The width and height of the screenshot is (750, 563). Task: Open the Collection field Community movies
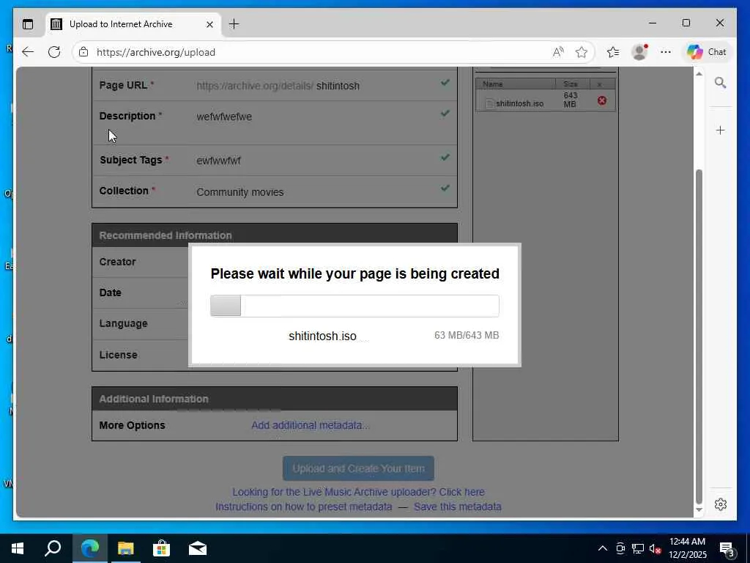click(240, 192)
